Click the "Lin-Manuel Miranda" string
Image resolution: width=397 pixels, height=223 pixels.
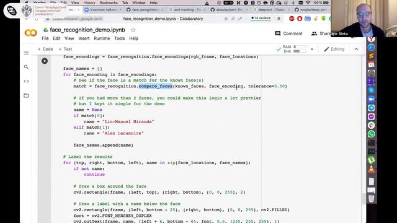coord(128,121)
